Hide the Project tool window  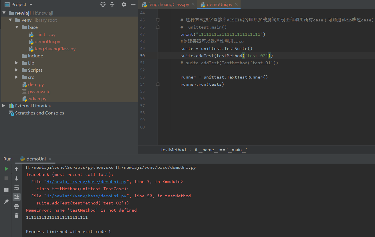coord(133,4)
